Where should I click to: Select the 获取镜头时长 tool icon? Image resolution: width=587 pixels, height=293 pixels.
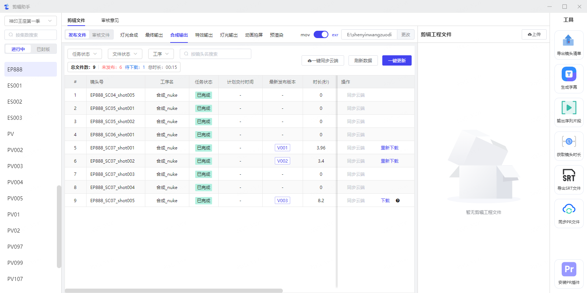pyautogui.click(x=569, y=142)
